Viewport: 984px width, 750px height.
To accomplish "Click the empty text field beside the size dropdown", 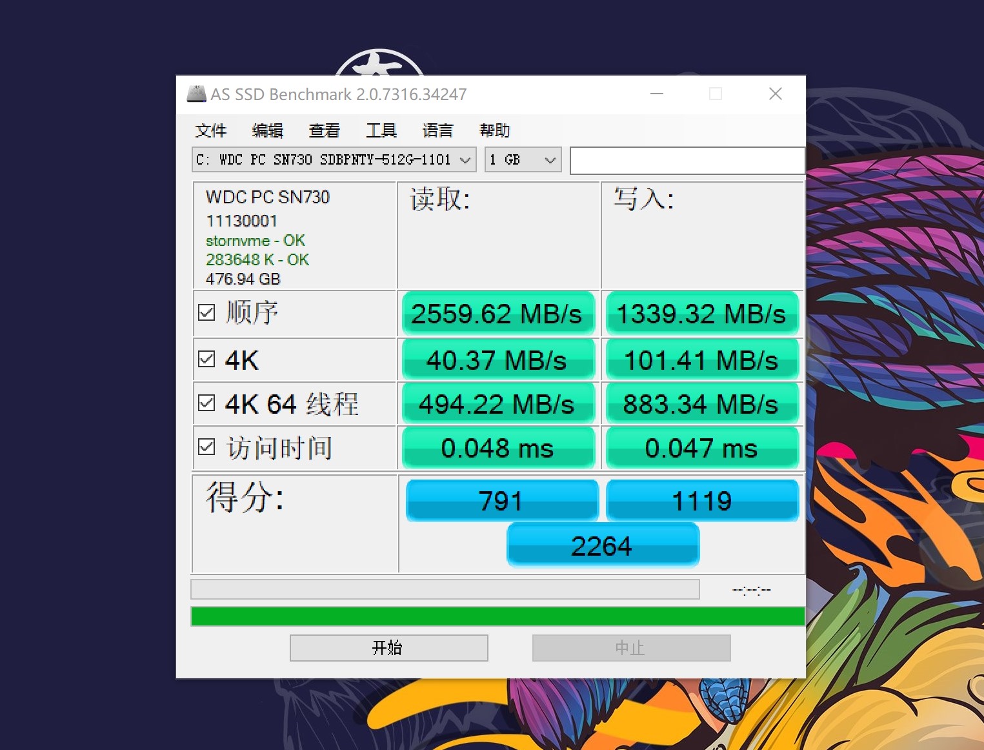I will point(687,160).
